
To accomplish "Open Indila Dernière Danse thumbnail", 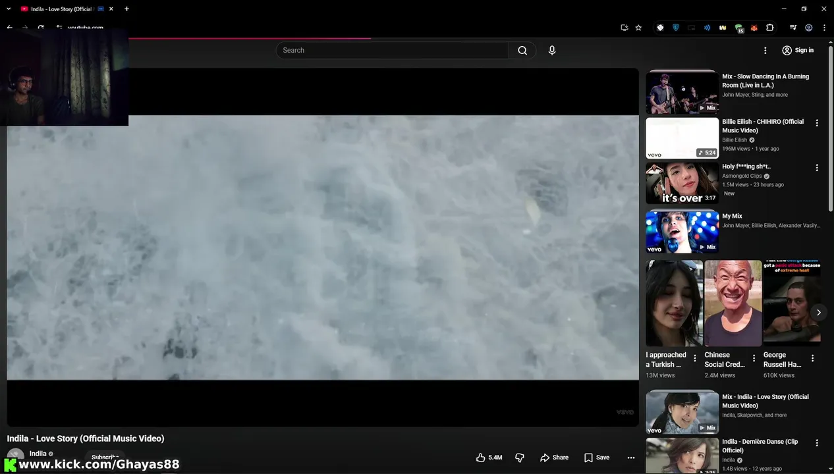I will 682,456.
